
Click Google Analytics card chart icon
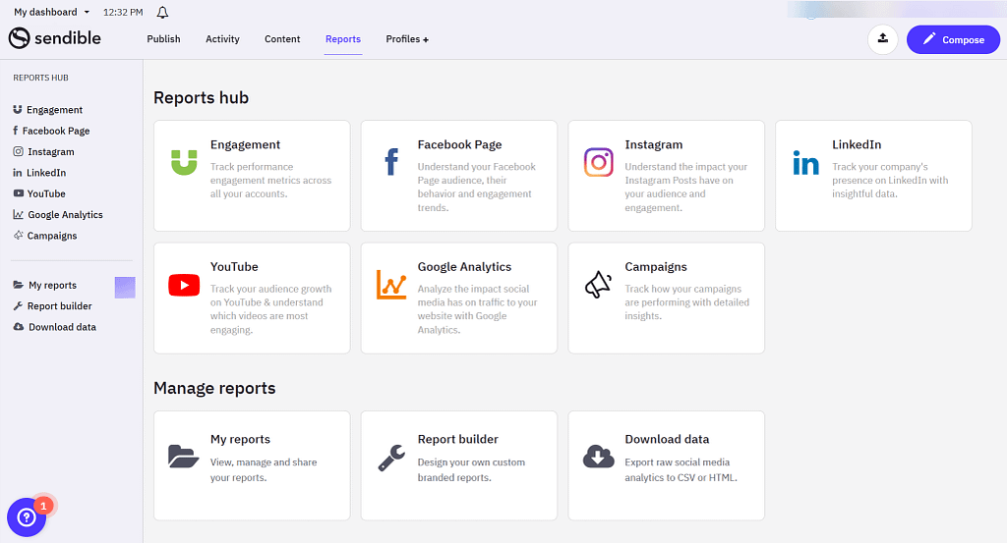coord(391,285)
